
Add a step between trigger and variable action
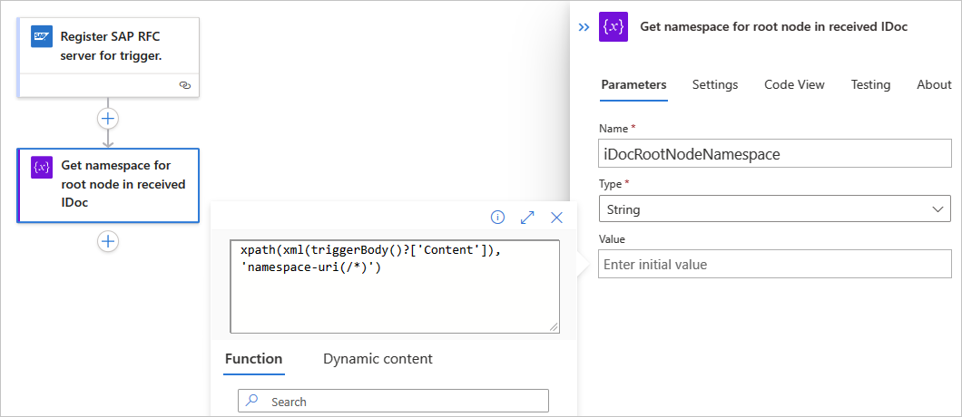click(x=108, y=119)
